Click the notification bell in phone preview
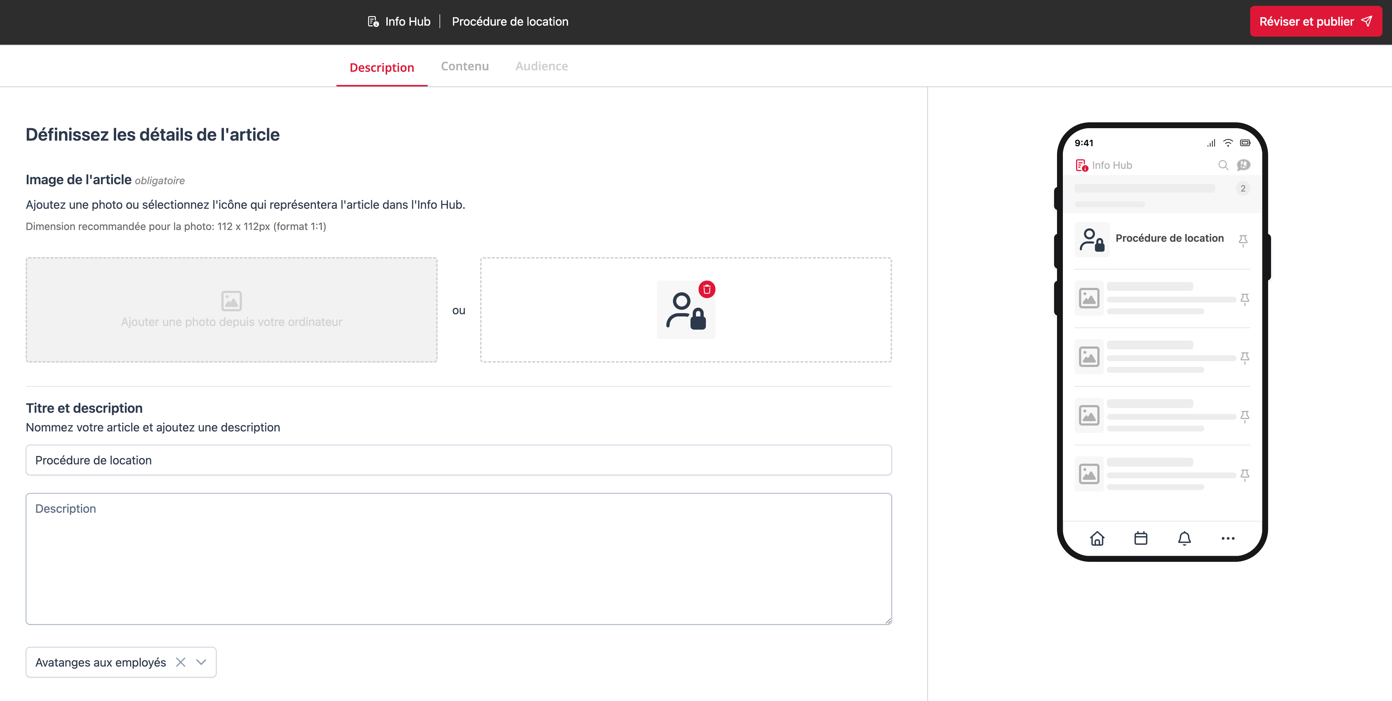1392x701 pixels. (x=1185, y=538)
